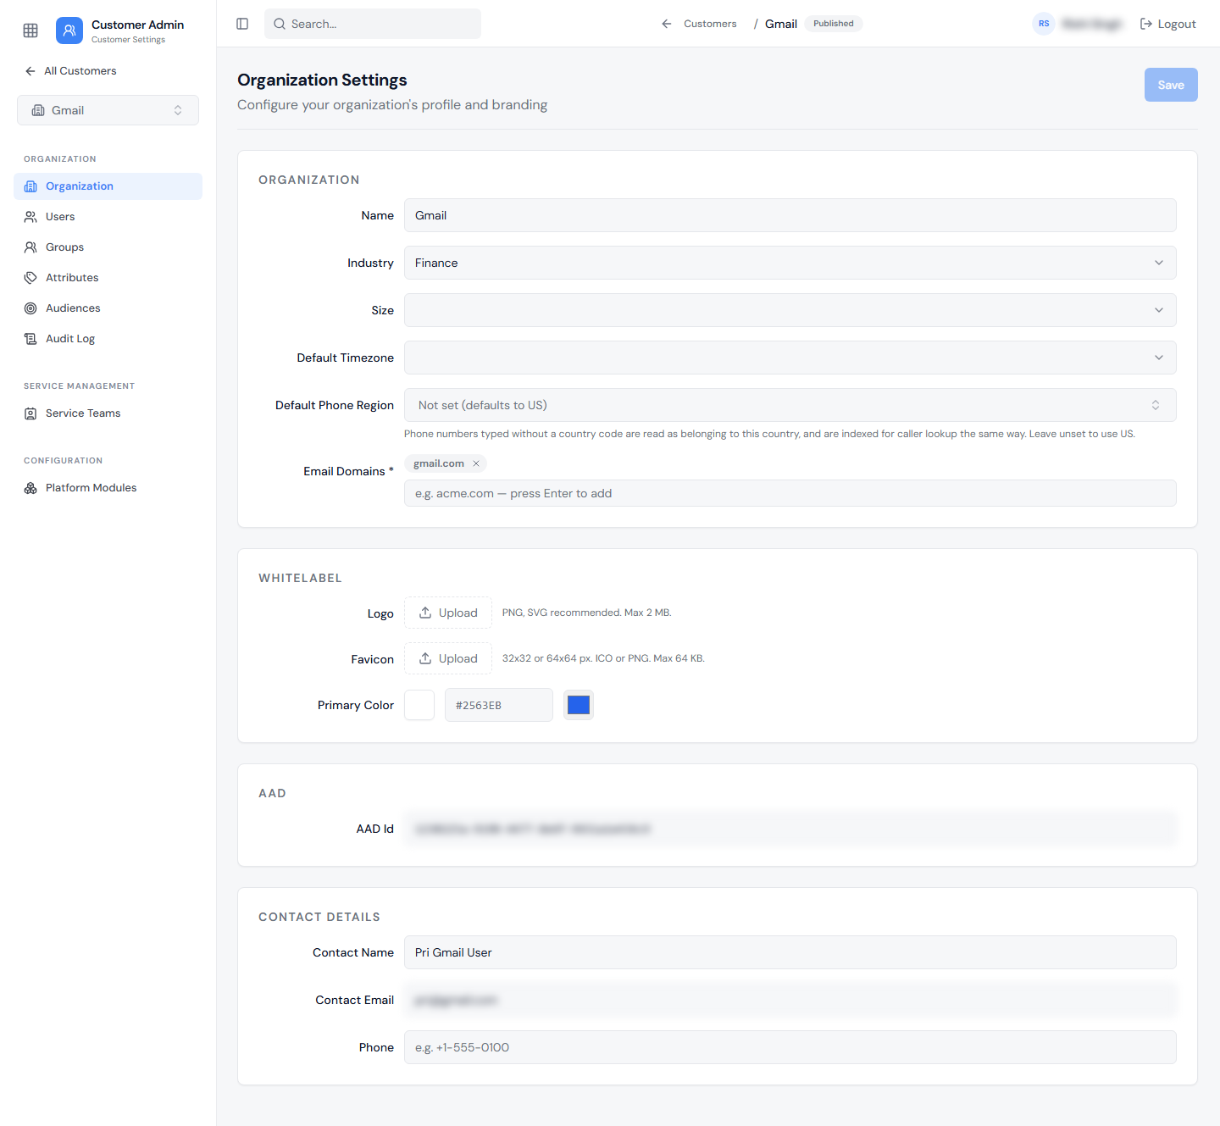Toggle the sidebar panel icon
This screenshot has width=1220, height=1126.
(242, 24)
